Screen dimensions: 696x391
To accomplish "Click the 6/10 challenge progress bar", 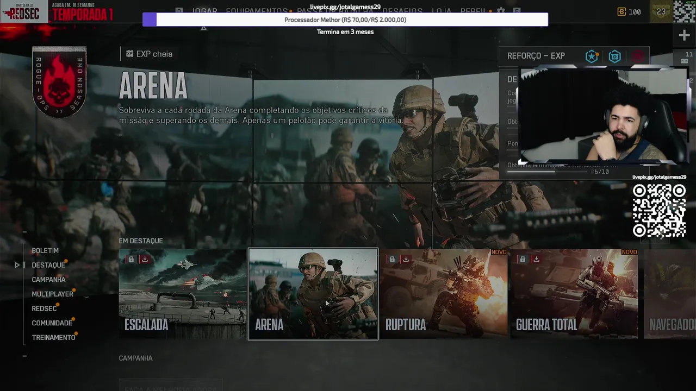I will click(x=548, y=172).
